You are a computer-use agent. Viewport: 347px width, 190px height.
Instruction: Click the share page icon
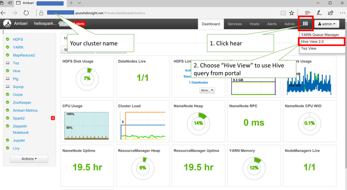pyautogui.click(x=331, y=13)
